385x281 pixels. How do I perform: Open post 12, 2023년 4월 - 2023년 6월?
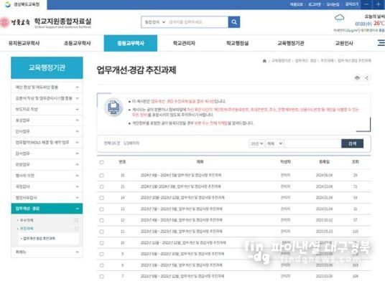(x=182, y=220)
